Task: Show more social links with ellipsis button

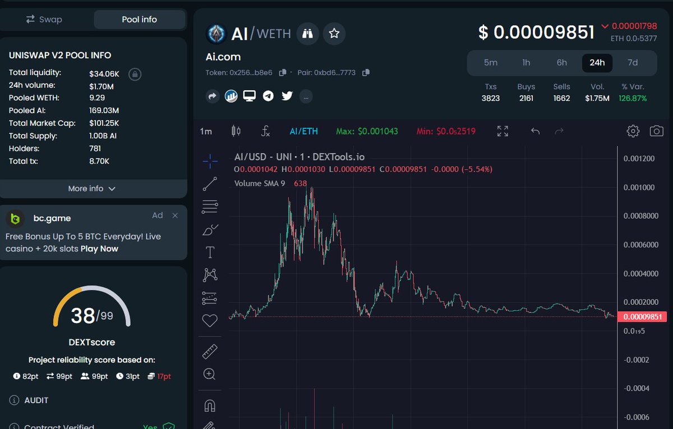Action: pos(306,97)
